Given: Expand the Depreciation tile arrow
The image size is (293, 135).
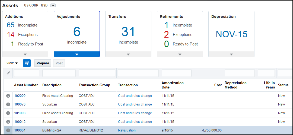Looking at the screenshot, I should click(x=231, y=54).
